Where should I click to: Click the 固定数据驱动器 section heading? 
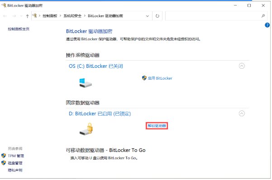point(82,103)
